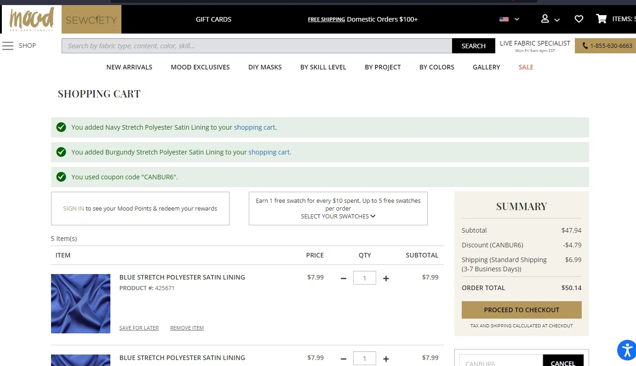
Task: Increase quantity for second Blue Stretch Satin
Action: click(386, 359)
